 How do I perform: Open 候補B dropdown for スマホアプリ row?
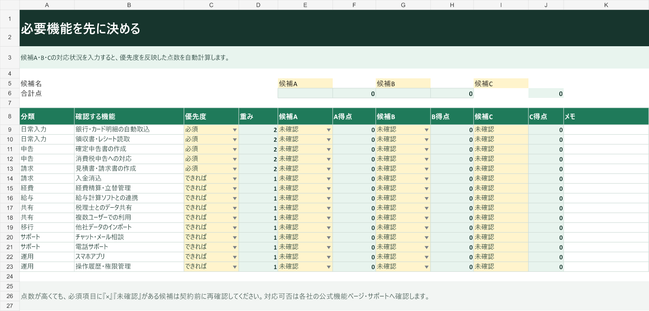coord(426,257)
